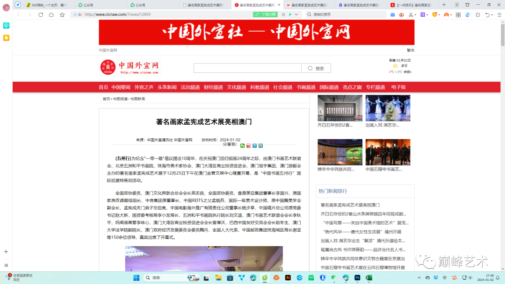
Task: Open the scissors screenshot tool in browser toolbar
Action: (411, 14)
